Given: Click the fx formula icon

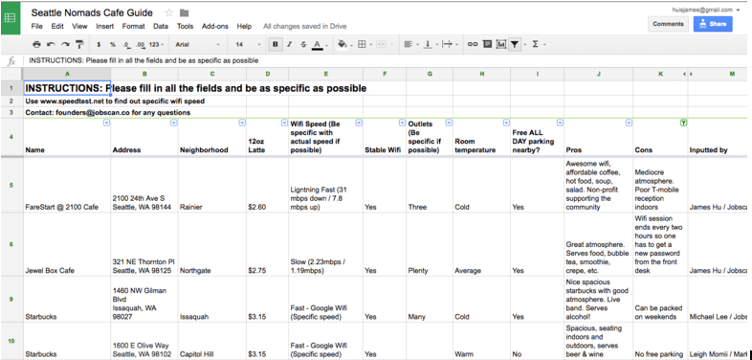Looking at the screenshot, I should (12, 60).
